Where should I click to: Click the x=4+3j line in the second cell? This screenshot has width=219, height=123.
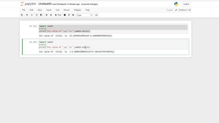[42, 45]
